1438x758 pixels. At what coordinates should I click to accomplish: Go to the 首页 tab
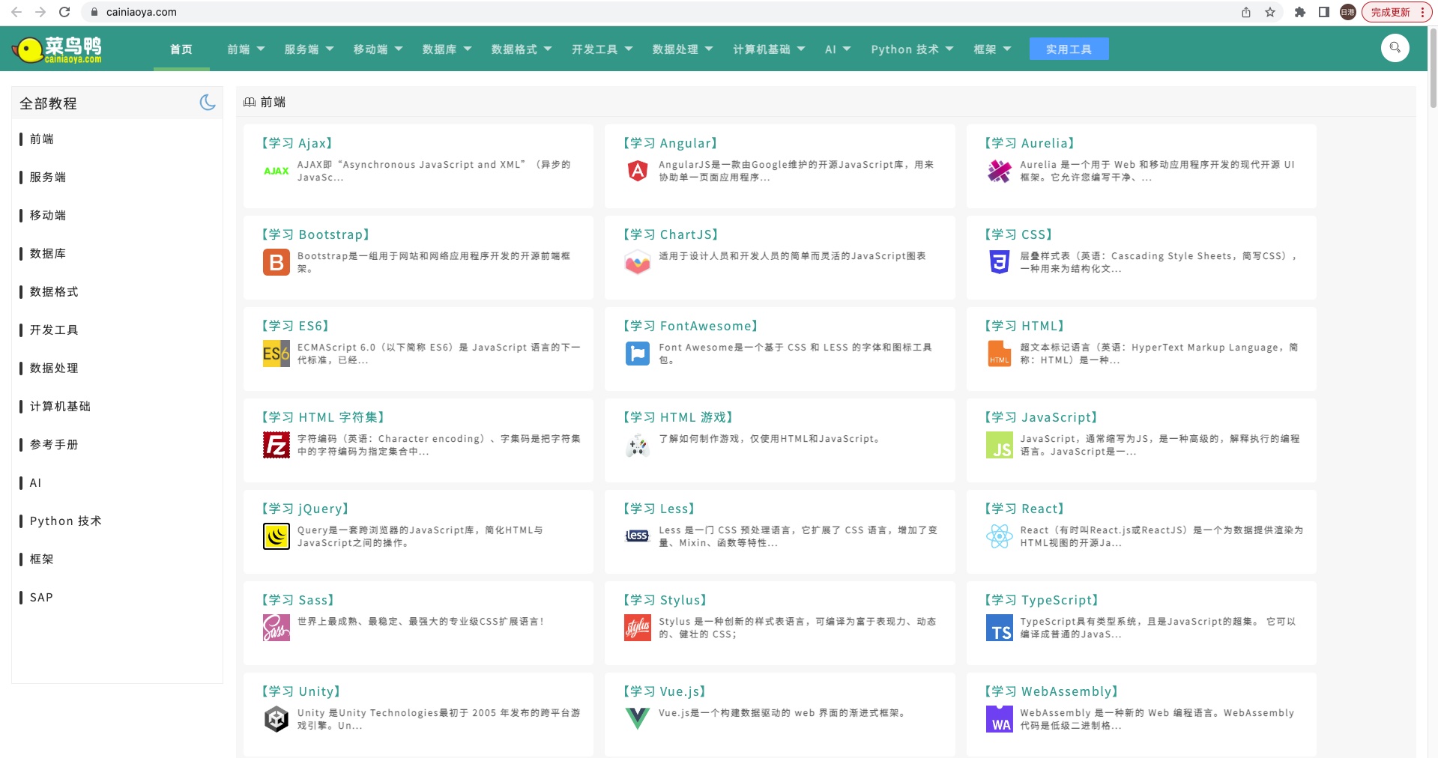point(181,49)
